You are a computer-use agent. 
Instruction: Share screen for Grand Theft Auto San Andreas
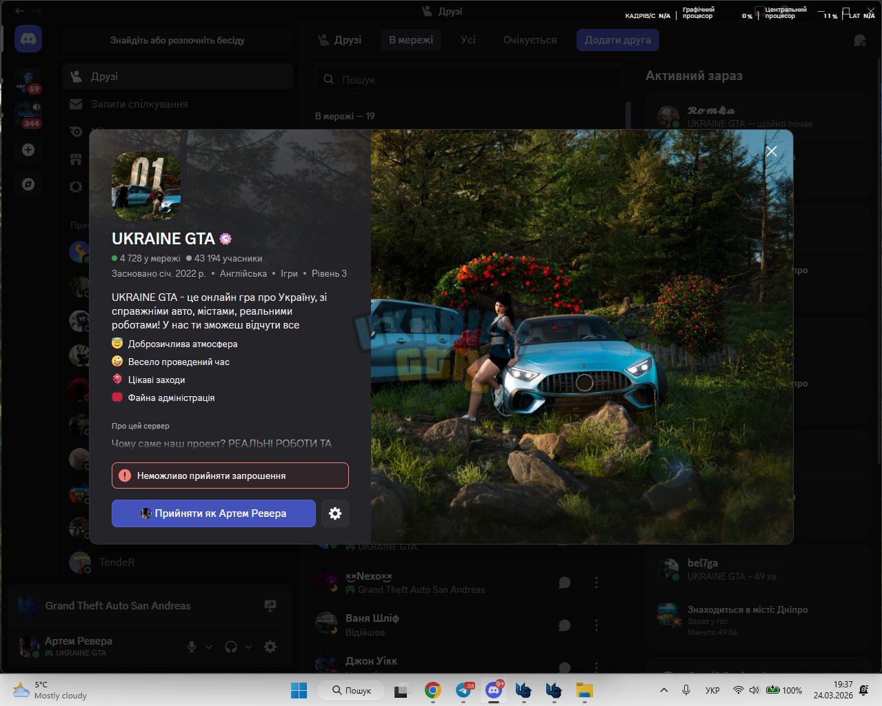point(270,606)
